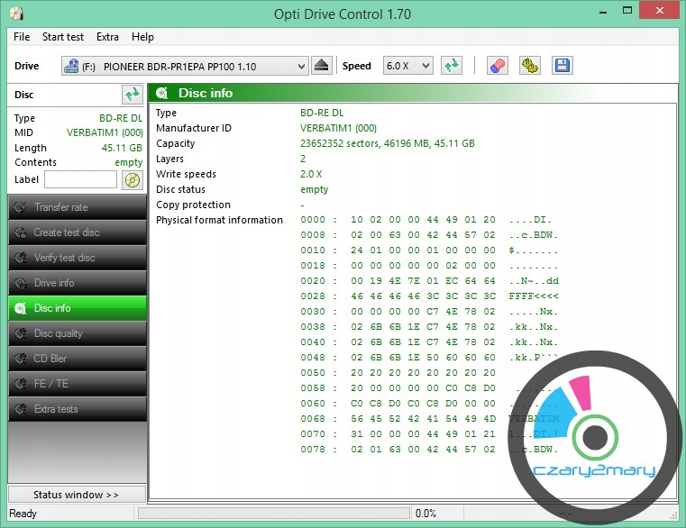Click the disc label apply icon

click(x=133, y=179)
